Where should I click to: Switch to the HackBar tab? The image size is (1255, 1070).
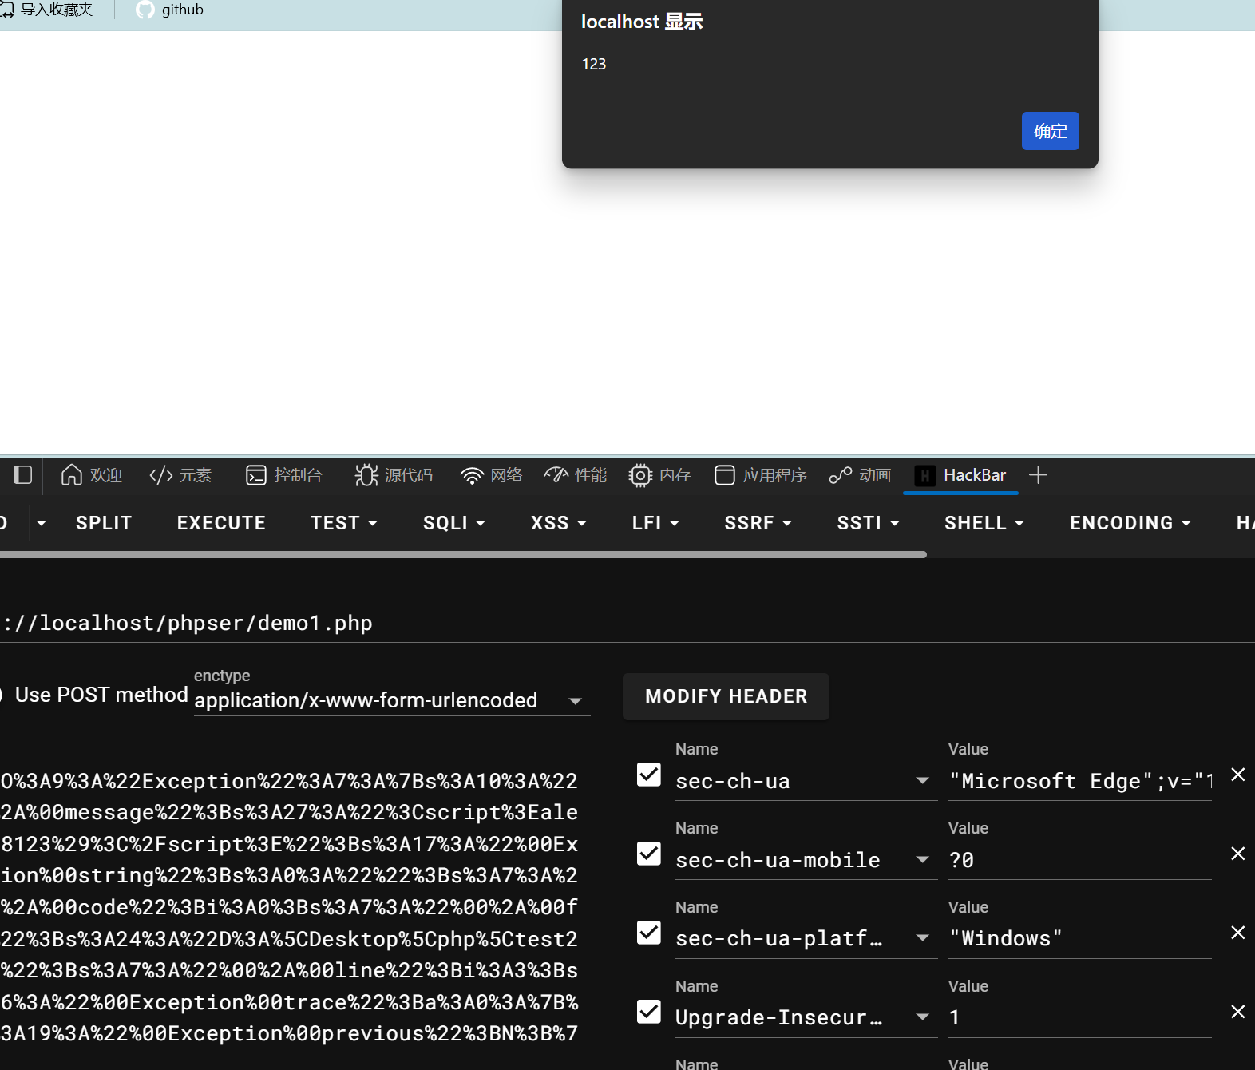960,475
